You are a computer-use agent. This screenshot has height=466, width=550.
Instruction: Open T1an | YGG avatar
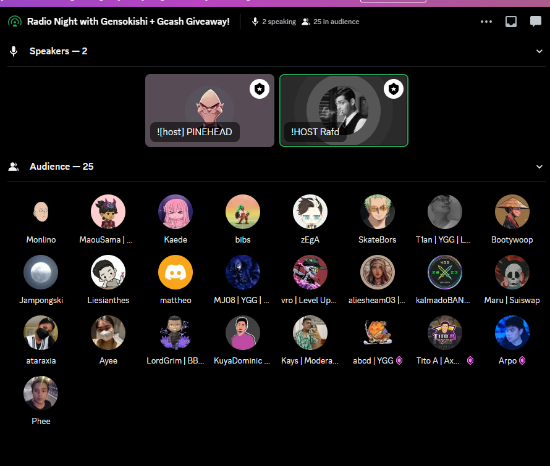click(445, 212)
